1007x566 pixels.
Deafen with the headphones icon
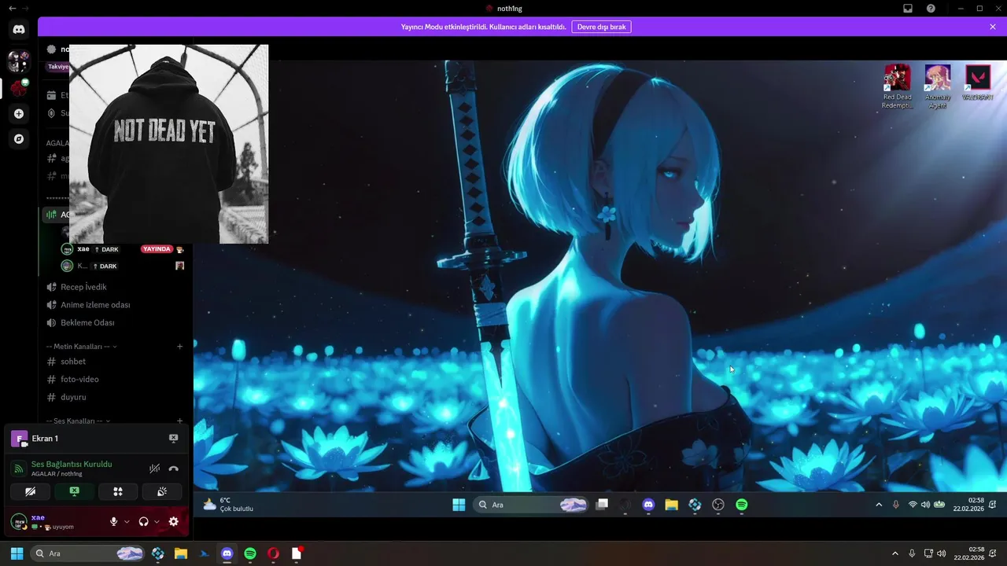(x=143, y=521)
